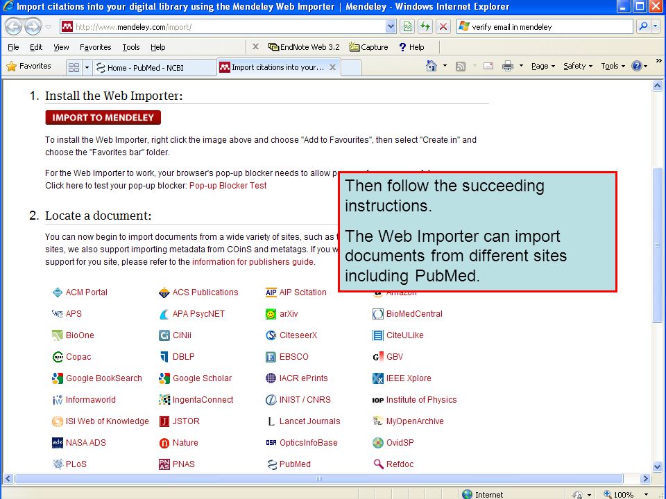This screenshot has height=499, width=666.
Task: Click the Print icon
Action: tap(508, 66)
